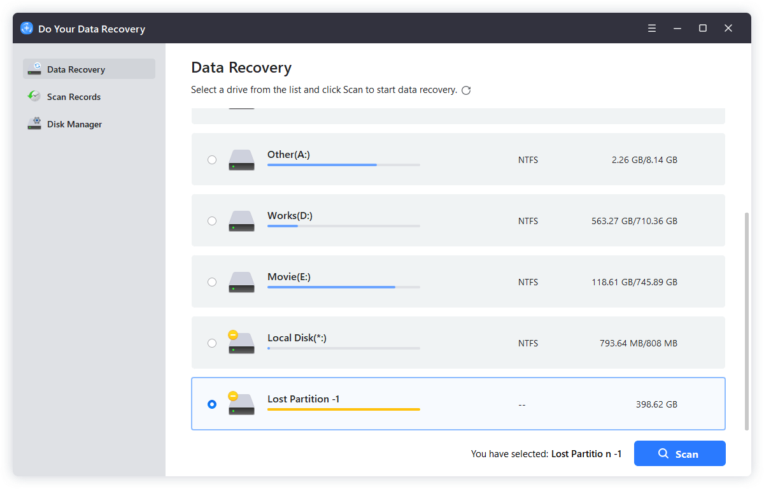Select the Other(A:) partition radio button
This screenshot has height=489, width=764.
212,160
